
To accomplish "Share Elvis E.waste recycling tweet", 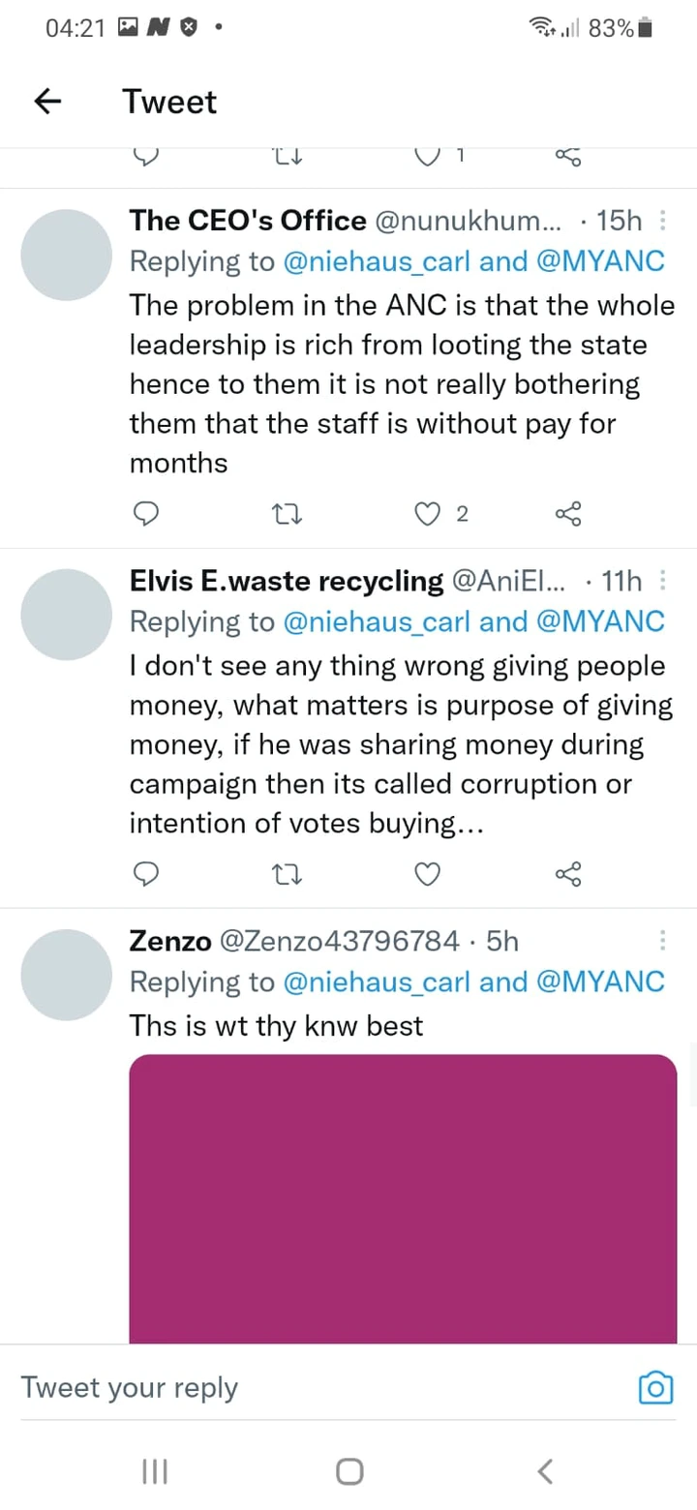I will point(568,874).
